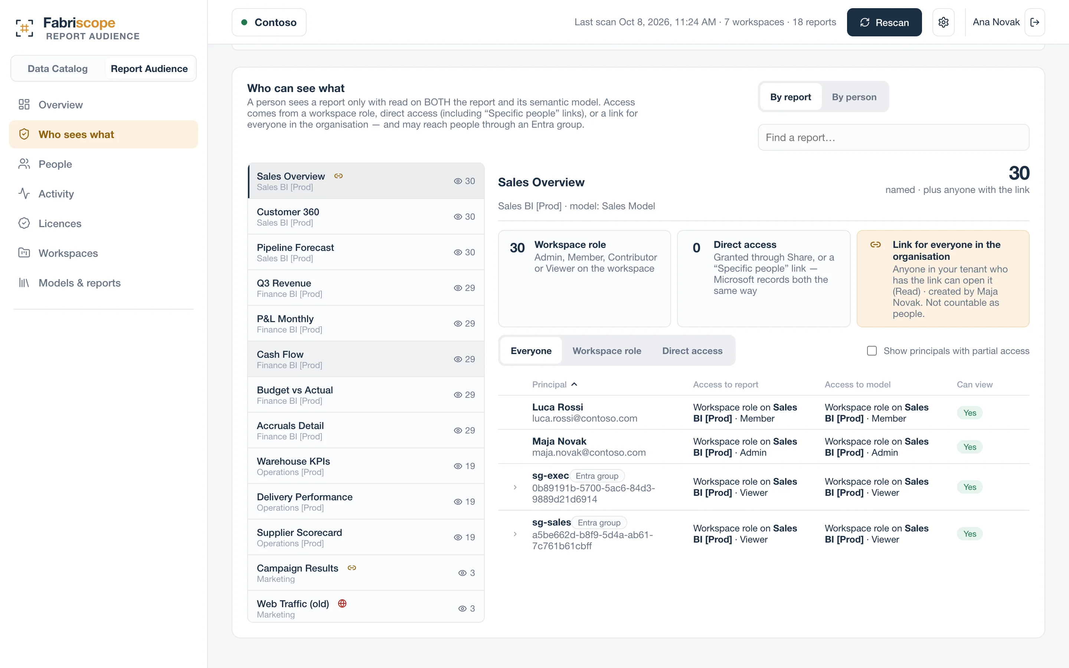The image size is (1069, 668).
Task: Select the Direct access tab
Action: pyautogui.click(x=692, y=351)
